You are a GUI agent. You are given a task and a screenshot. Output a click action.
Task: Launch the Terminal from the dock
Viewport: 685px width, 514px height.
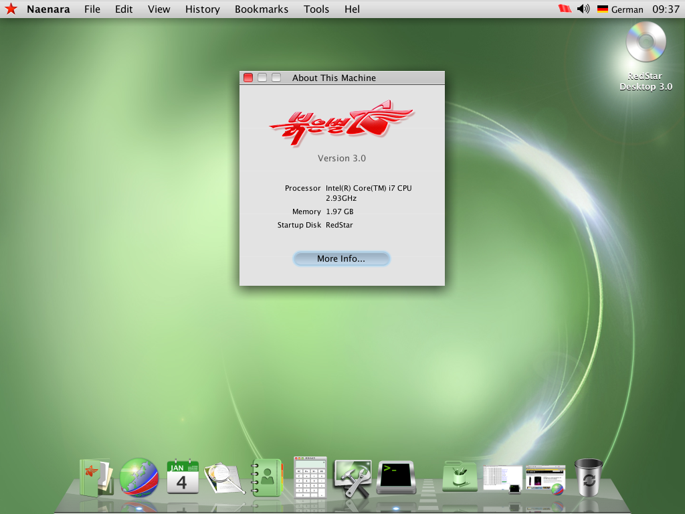tap(395, 477)
